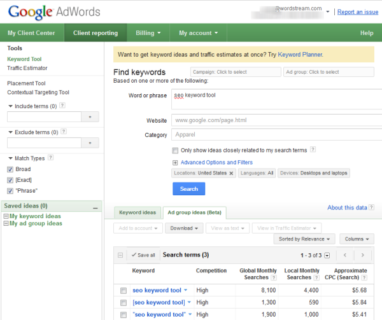Collapse My ad group ideas tree item
Screen dimensions: 382x320
click(x=6, y=223)
